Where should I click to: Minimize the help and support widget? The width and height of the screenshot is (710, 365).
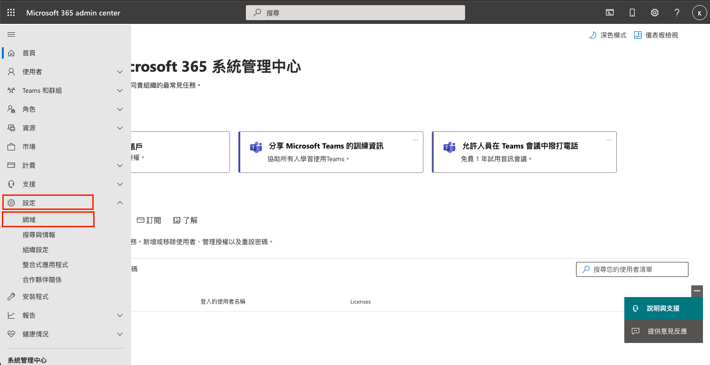click(697, 291)
